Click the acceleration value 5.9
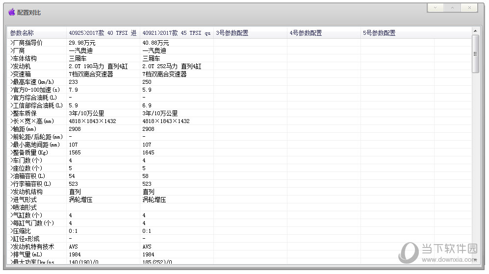This screenshot has height=274, width=489. [147, 90]
